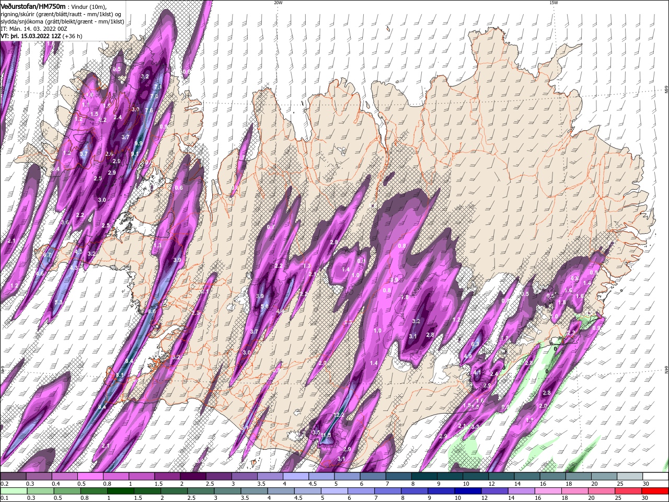The width and height of the screenshot is (669, 502).
Task: Click the 6.3 value label in the southeast
Action: [475, 345]
